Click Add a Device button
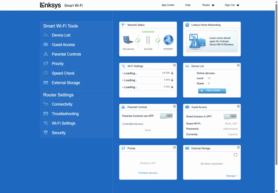This screenshot has height=193, width=278. pos(212,91)
